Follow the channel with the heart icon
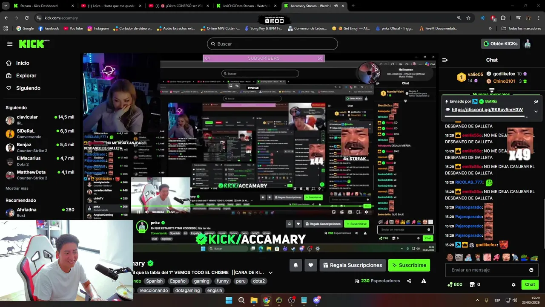This screenshot has width=545, height=307. (311, 265)
